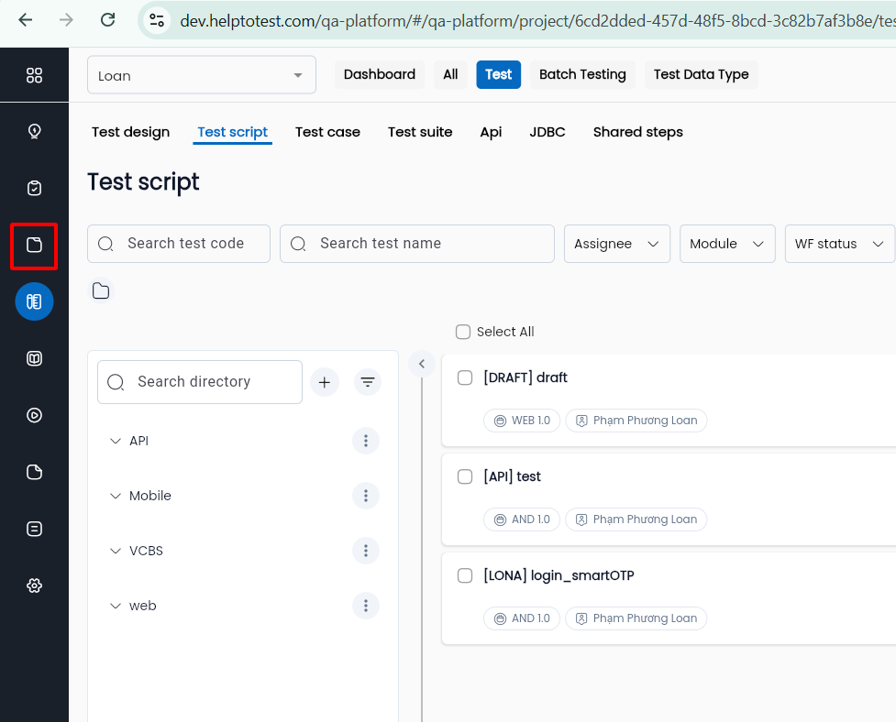Image resolution: width=896 pixels, height=722 pixels.
Task: Click the Batch Testing button
Action: [582, 74]
